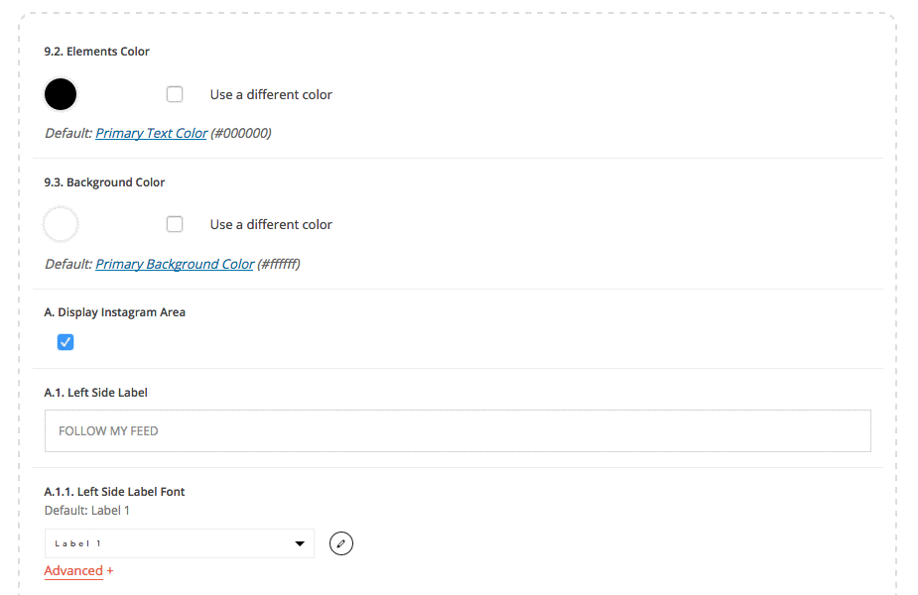Click the Default: Label 1 hint text

coord(86,510)
